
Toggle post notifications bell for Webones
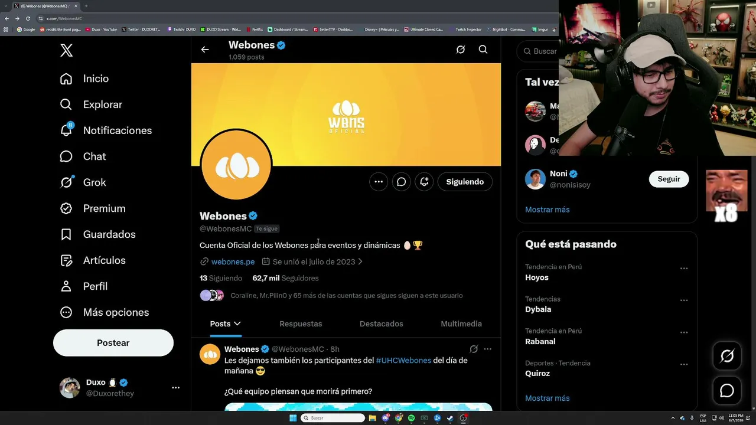(424, 182)
